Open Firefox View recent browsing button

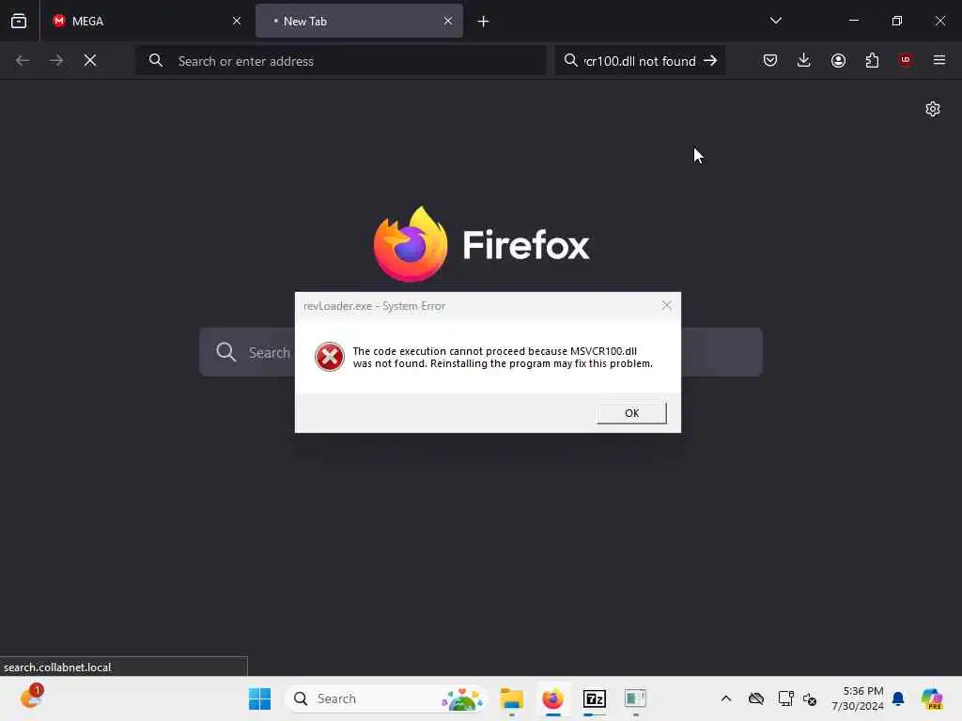(19, 21)
